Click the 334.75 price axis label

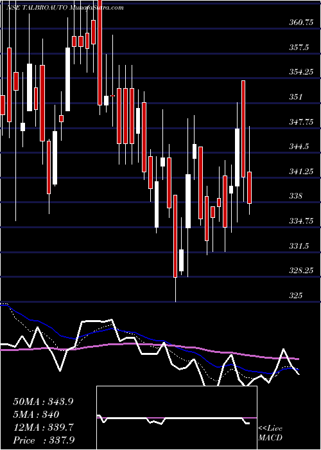[x=300, y=221]
